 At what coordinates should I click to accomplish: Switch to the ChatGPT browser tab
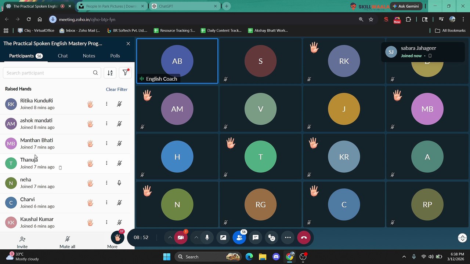[x=184, y=6]
